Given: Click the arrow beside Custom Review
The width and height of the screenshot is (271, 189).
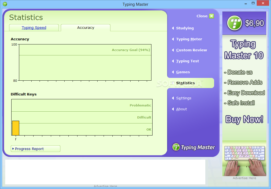Looking at the screenshot, I should (x=173, y=50).
